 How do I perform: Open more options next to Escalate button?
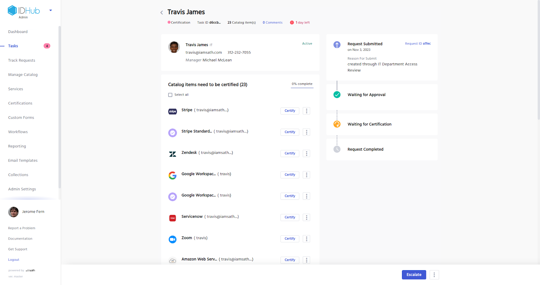434,275
